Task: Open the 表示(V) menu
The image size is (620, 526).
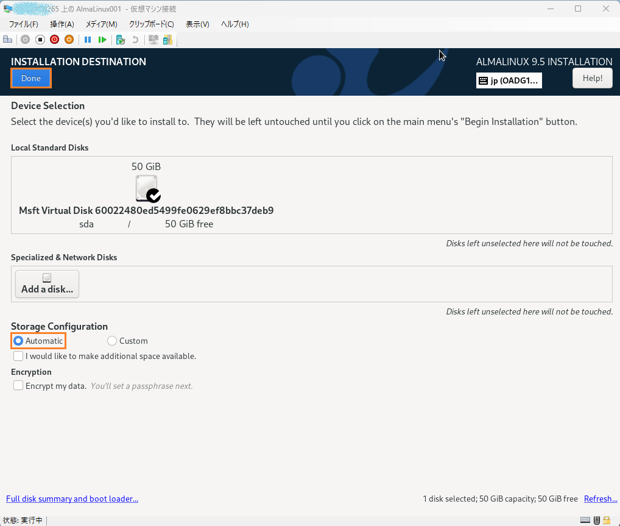Action: (197, 24)
